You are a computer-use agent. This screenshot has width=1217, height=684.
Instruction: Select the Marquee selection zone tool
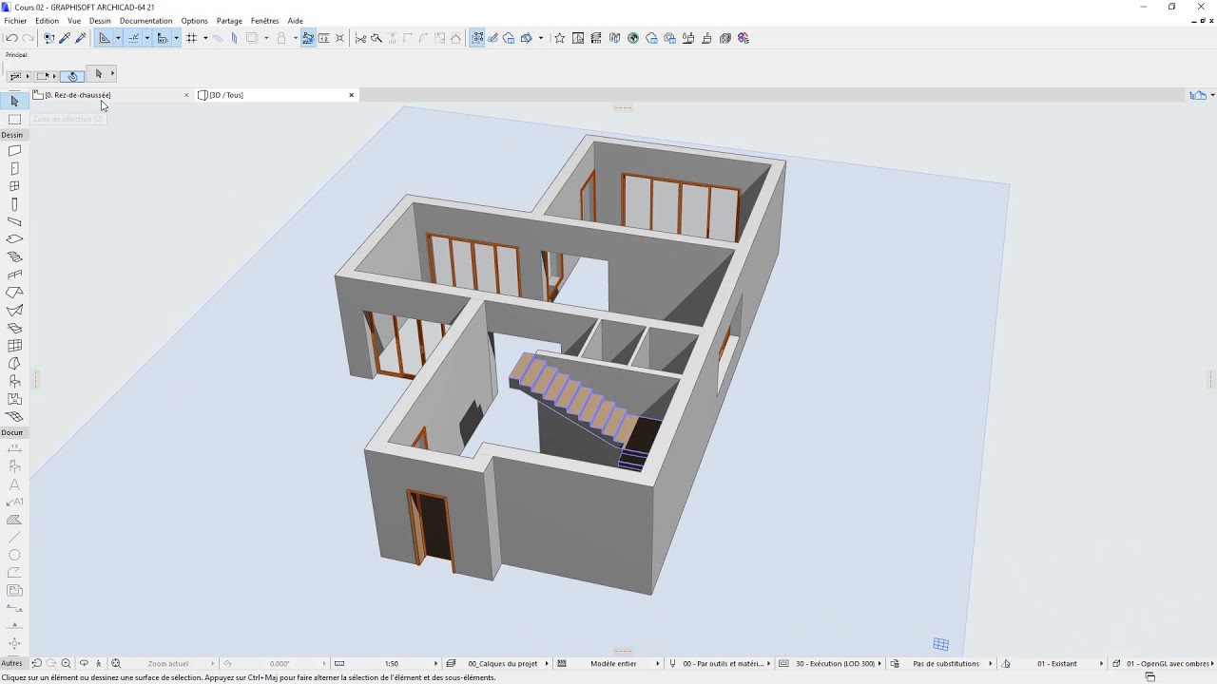(x=14, y=120)
